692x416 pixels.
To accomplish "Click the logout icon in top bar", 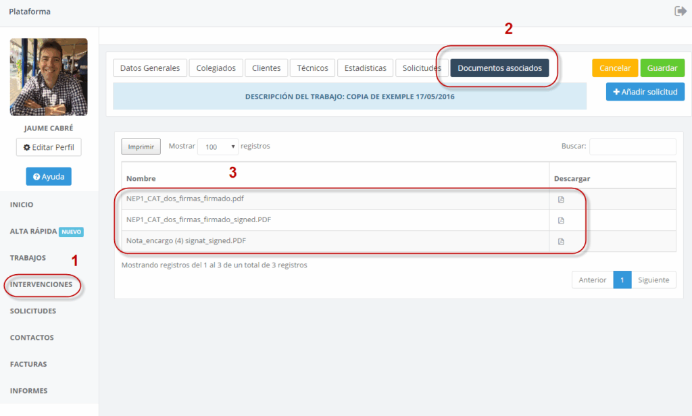I will tap(681, 11).
